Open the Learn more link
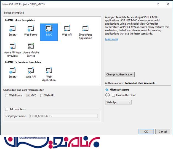 pos(111,39)
